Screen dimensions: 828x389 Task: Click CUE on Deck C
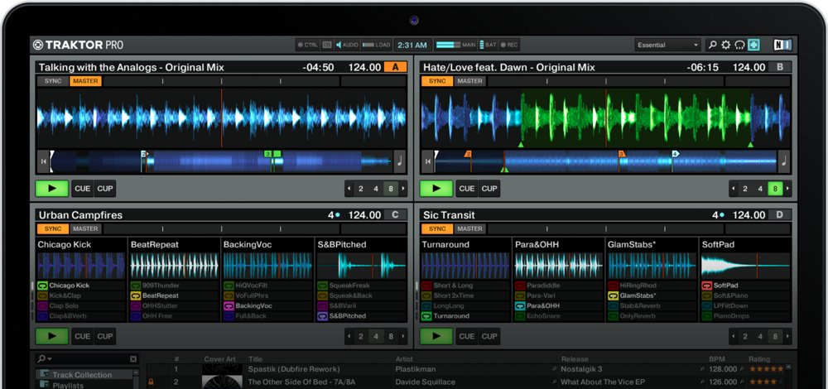[82, 336]
